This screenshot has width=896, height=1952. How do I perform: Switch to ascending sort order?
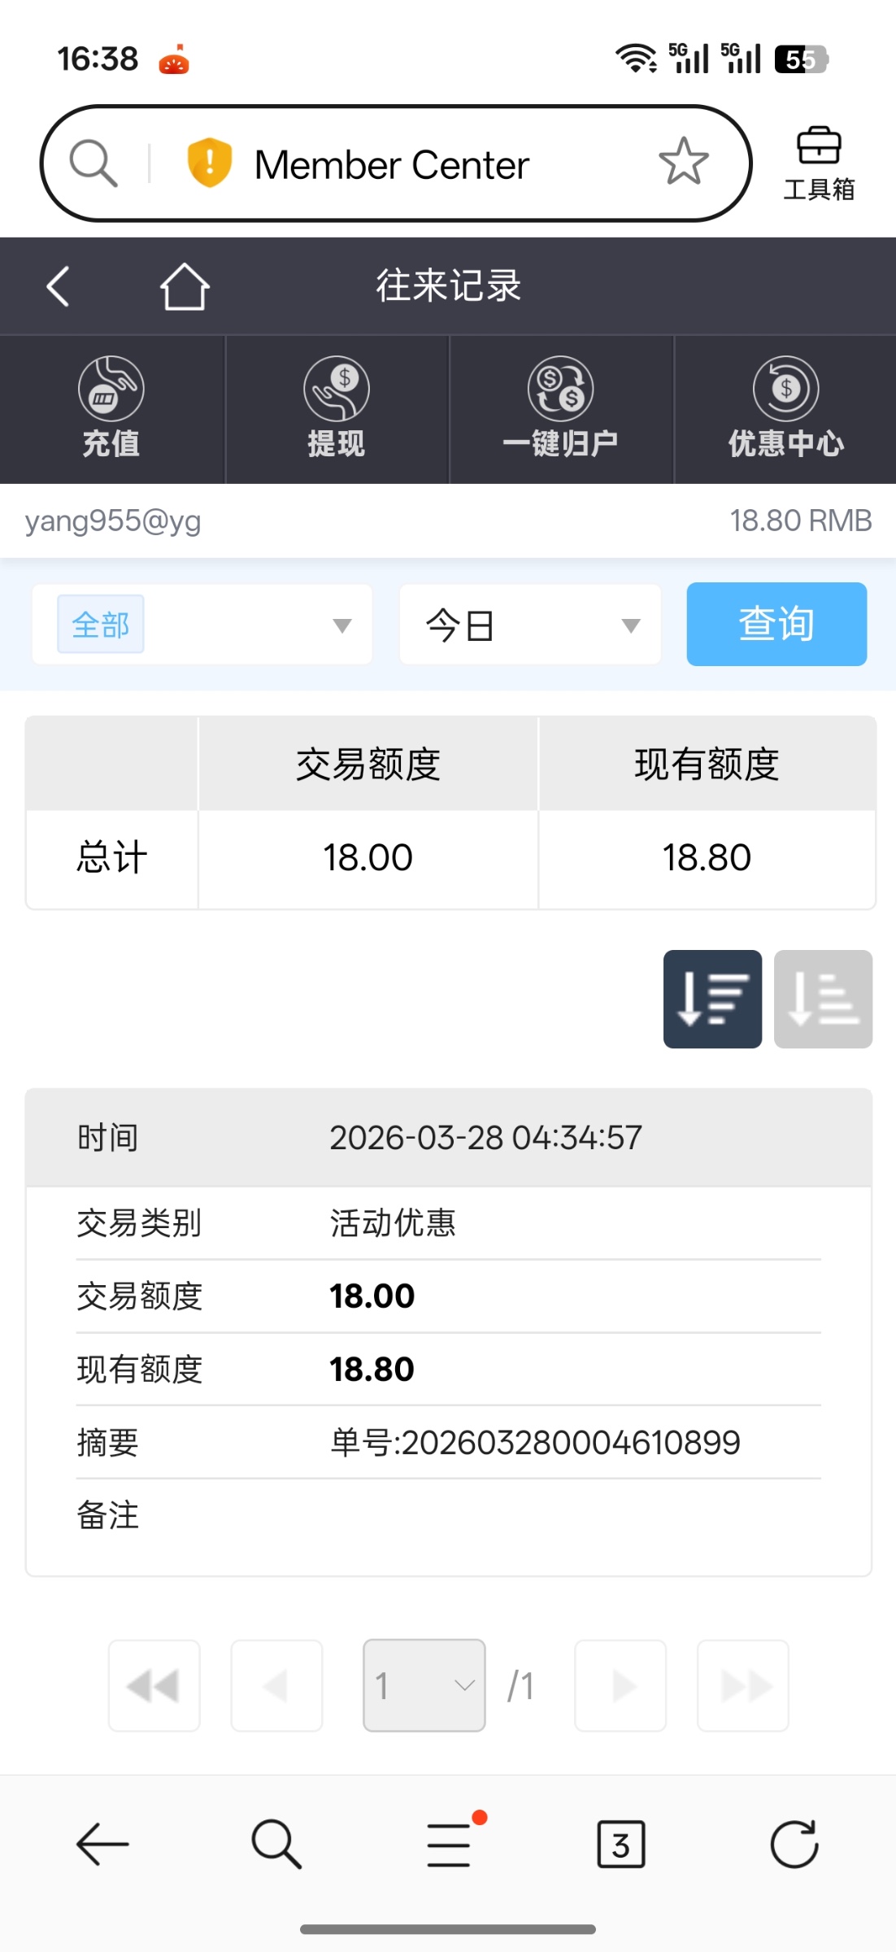823,999
